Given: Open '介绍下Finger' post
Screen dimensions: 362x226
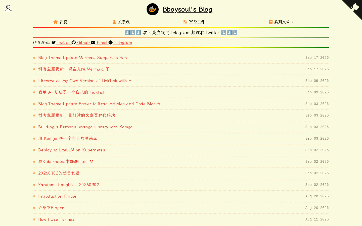Looking at the screenshot, I should point(51,208).
